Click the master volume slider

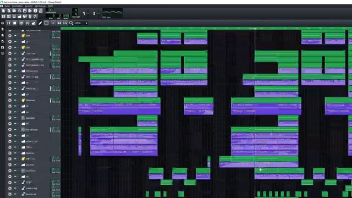pos(87,13)
